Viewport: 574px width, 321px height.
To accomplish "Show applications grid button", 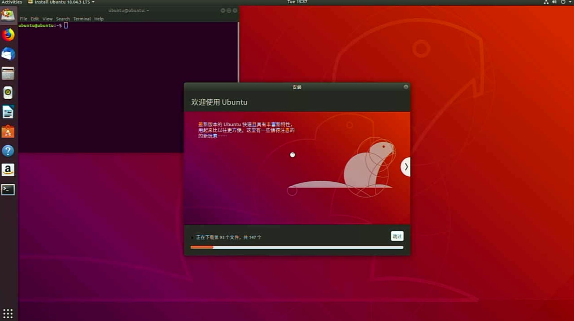I will pos(8,313).
